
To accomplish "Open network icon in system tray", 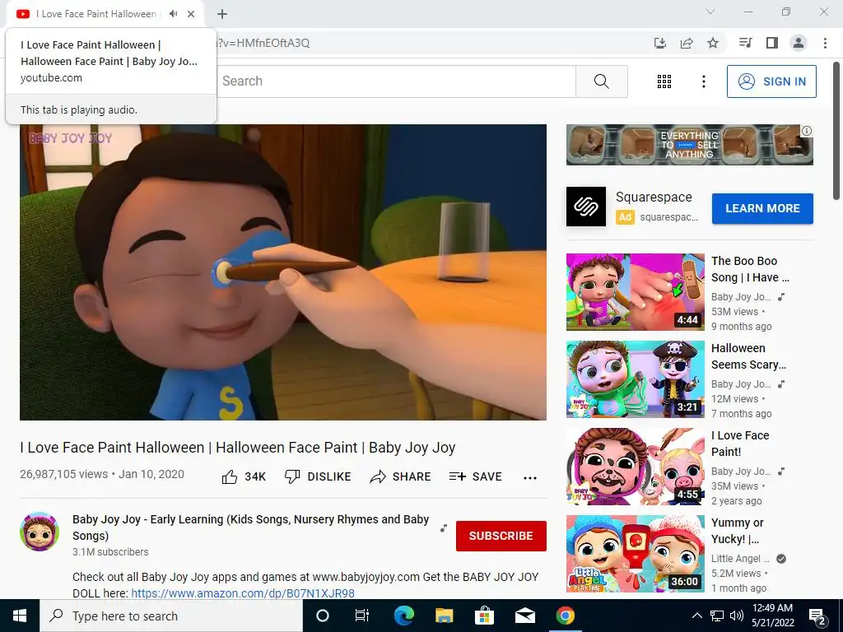I will 717,616.
